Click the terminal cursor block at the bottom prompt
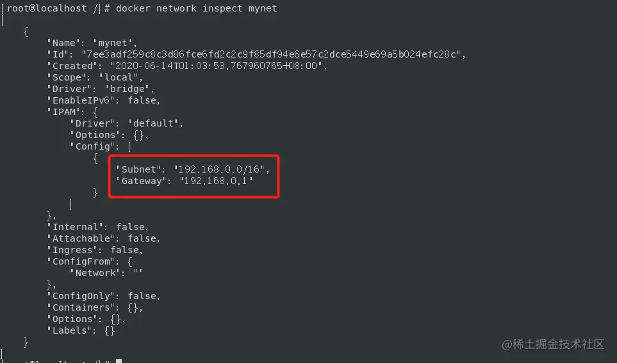Screen dimensions: 617x363 click(119, 361)
